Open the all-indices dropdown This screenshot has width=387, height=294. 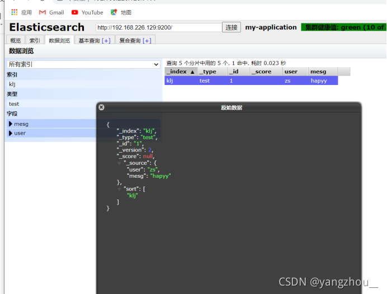tap(83, 64)
